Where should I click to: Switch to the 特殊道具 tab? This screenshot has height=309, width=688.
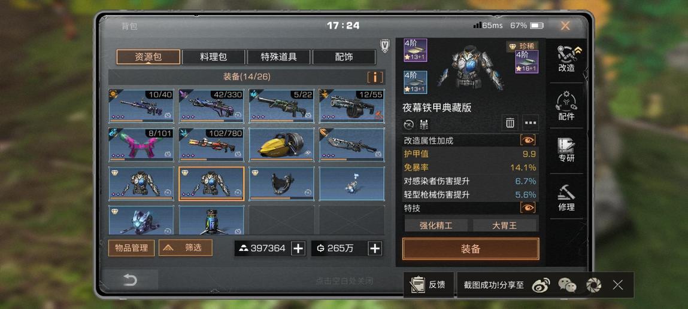[278, 57]
